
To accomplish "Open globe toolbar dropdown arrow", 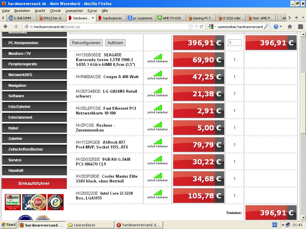I will 281,27.
